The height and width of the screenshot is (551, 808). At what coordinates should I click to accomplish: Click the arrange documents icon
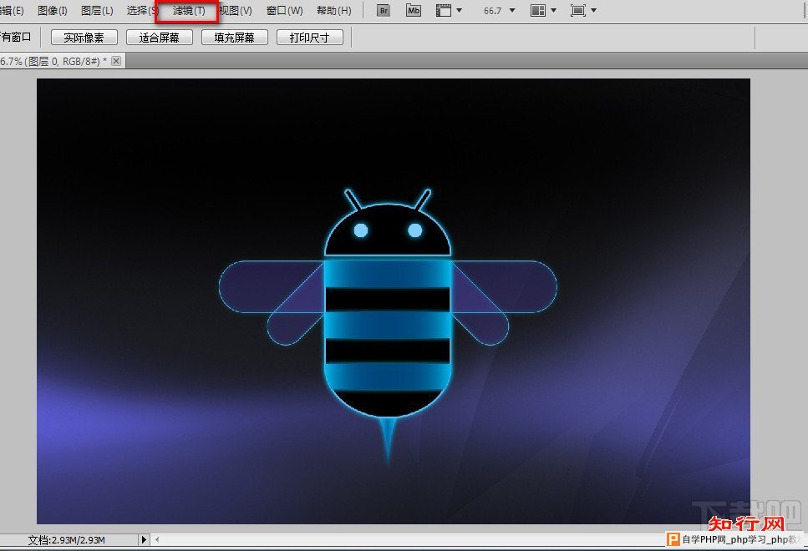click(538, 11)
